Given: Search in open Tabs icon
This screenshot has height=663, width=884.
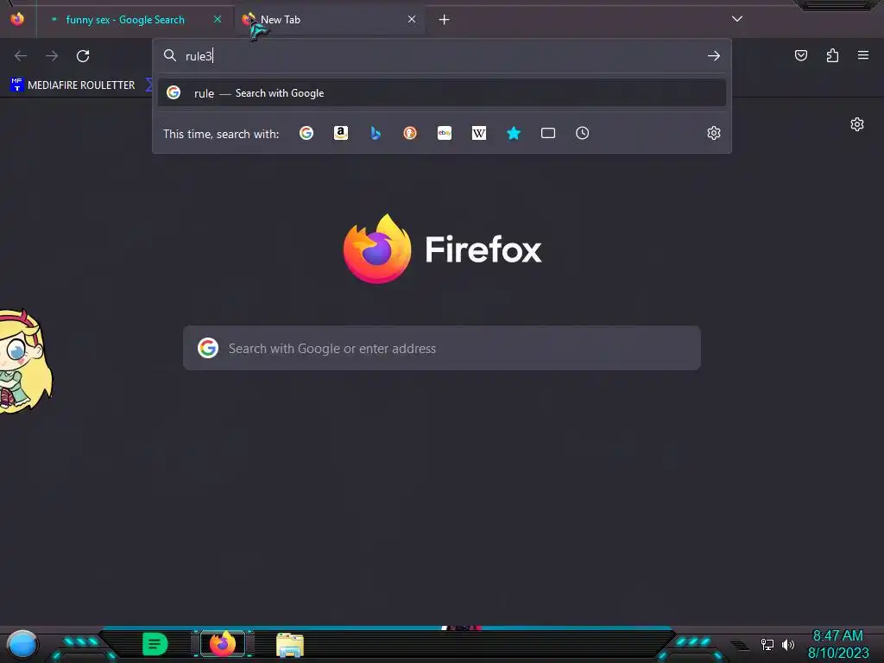Looking at the screenshot, I should 548,133.
